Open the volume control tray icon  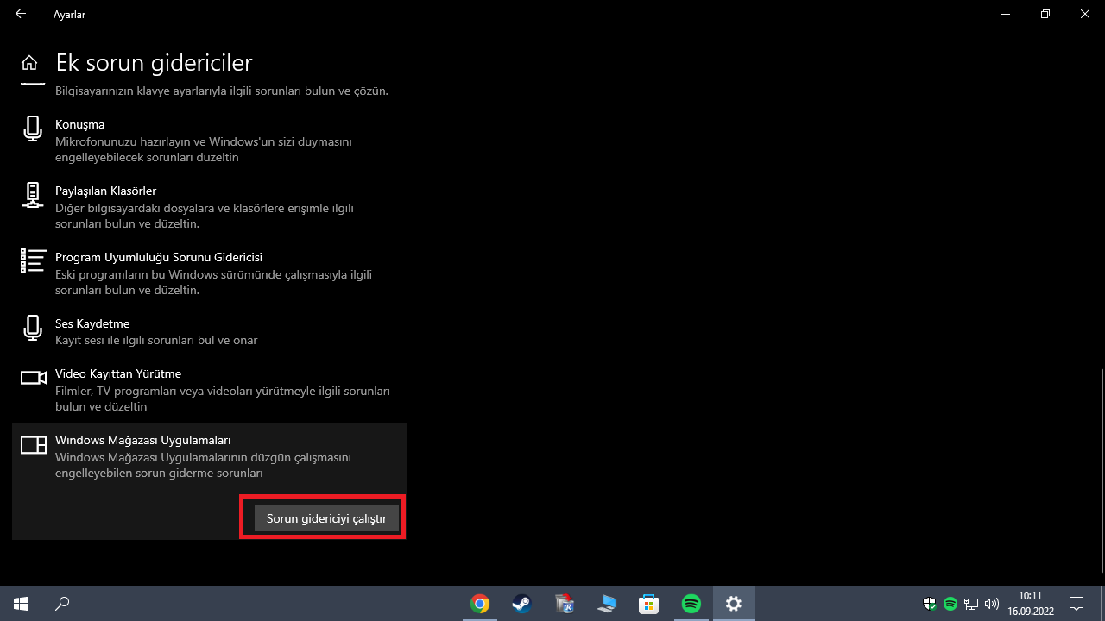992,604
